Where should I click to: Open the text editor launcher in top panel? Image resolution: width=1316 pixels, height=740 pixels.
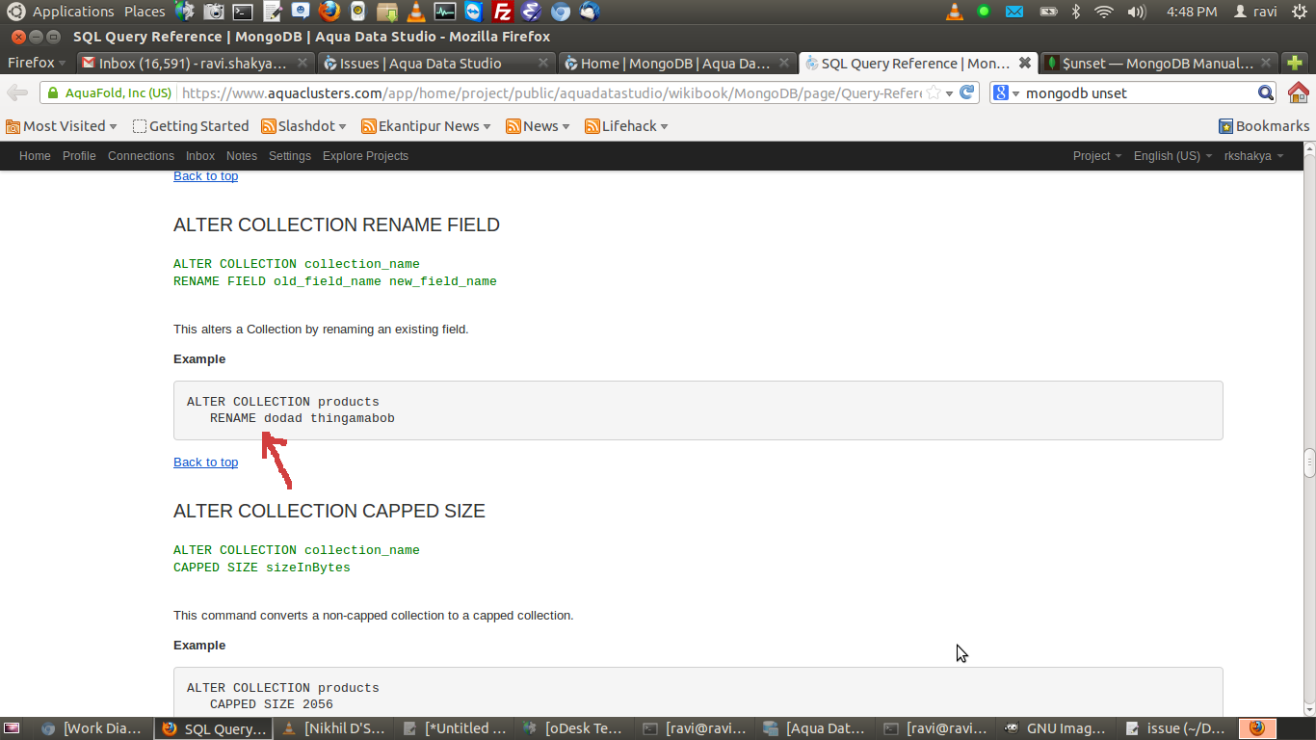coord(272,12)
